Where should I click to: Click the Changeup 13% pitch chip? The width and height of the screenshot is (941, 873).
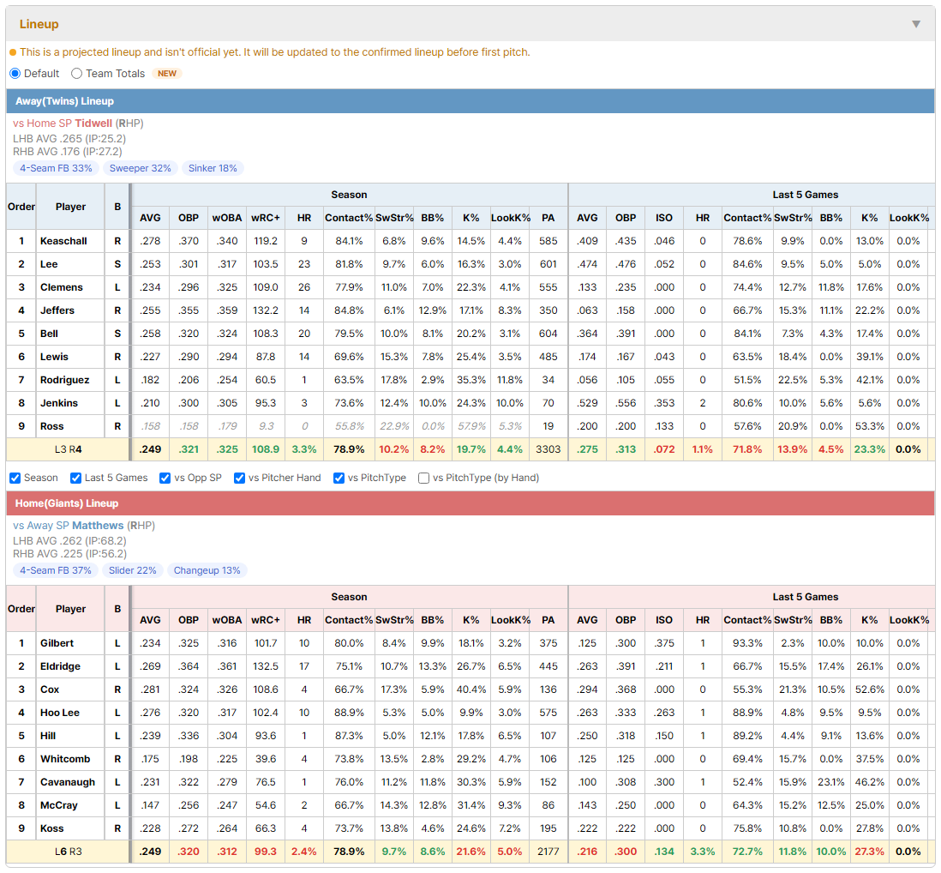pos(207,570)
